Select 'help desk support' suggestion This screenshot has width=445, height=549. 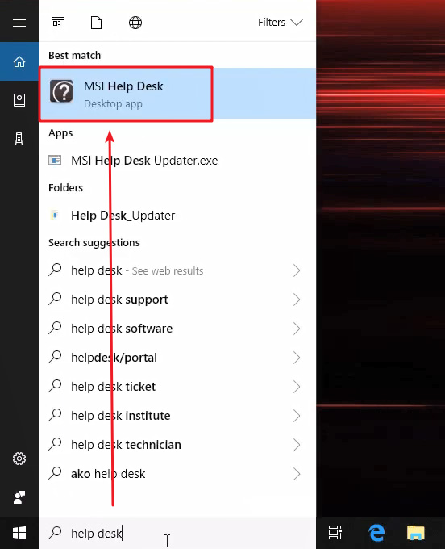[x=177, y=300]
